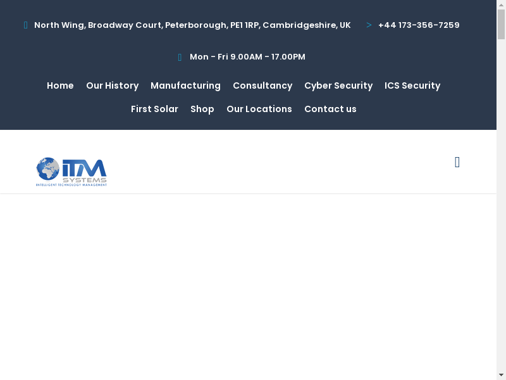Open the ICS Security menu item
The height and width of the screenshot is (380, 506).
tap(412, 85)
